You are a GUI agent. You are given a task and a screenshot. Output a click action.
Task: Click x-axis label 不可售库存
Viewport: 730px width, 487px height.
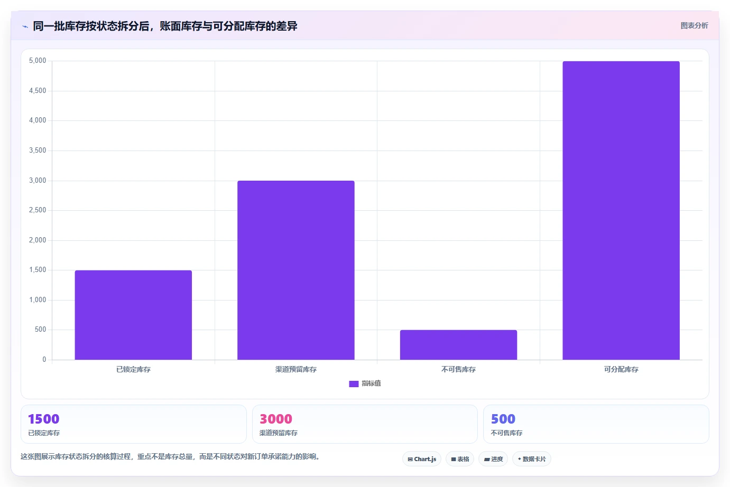point(458,369)
